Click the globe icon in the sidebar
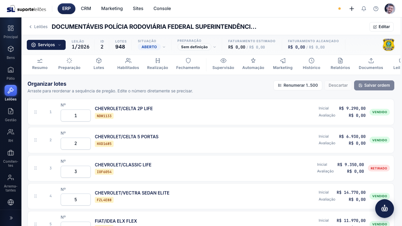The image size is (402, 226). (11, 202)
